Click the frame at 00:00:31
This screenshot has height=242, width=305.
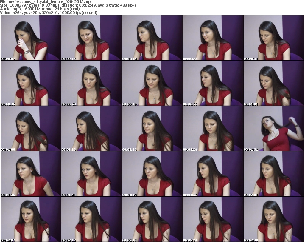tap(274, 38)
